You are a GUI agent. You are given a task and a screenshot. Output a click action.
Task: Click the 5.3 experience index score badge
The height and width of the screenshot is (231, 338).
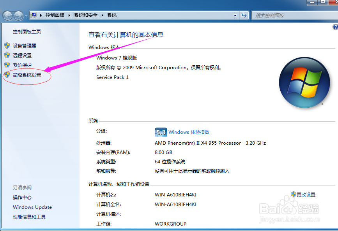coord(161,132)
